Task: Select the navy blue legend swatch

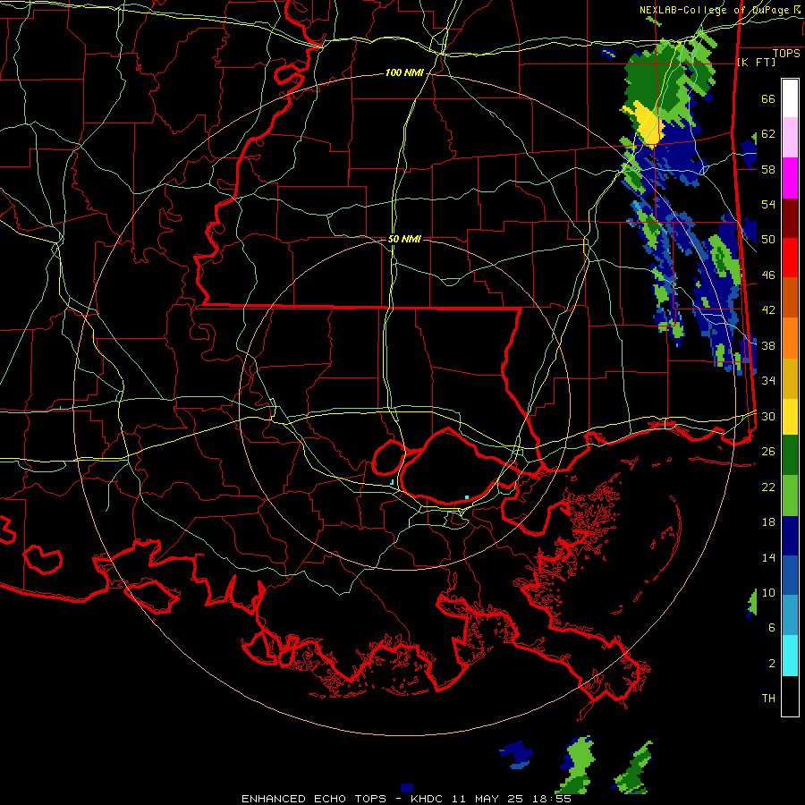Action: 790,536
